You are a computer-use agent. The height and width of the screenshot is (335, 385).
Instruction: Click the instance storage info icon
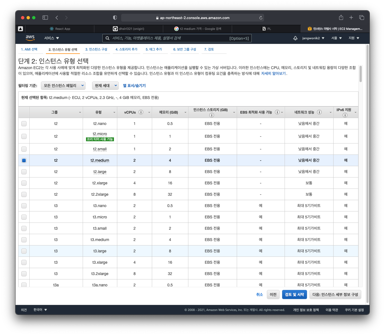[x=212, y=115]
